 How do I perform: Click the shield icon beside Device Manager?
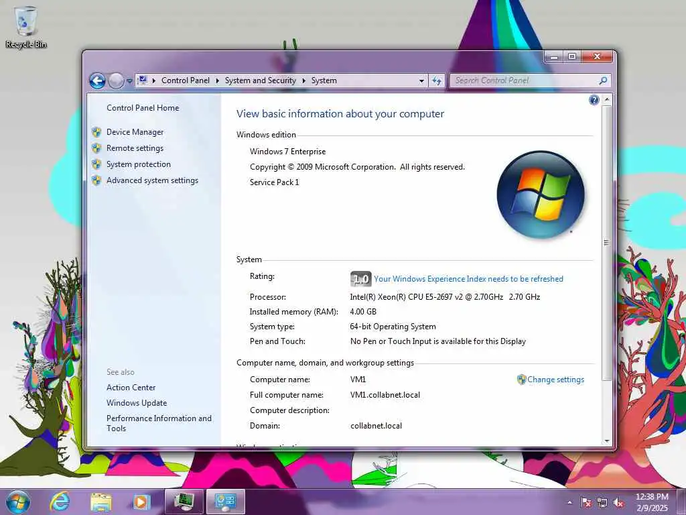click(x=96, y=132)
